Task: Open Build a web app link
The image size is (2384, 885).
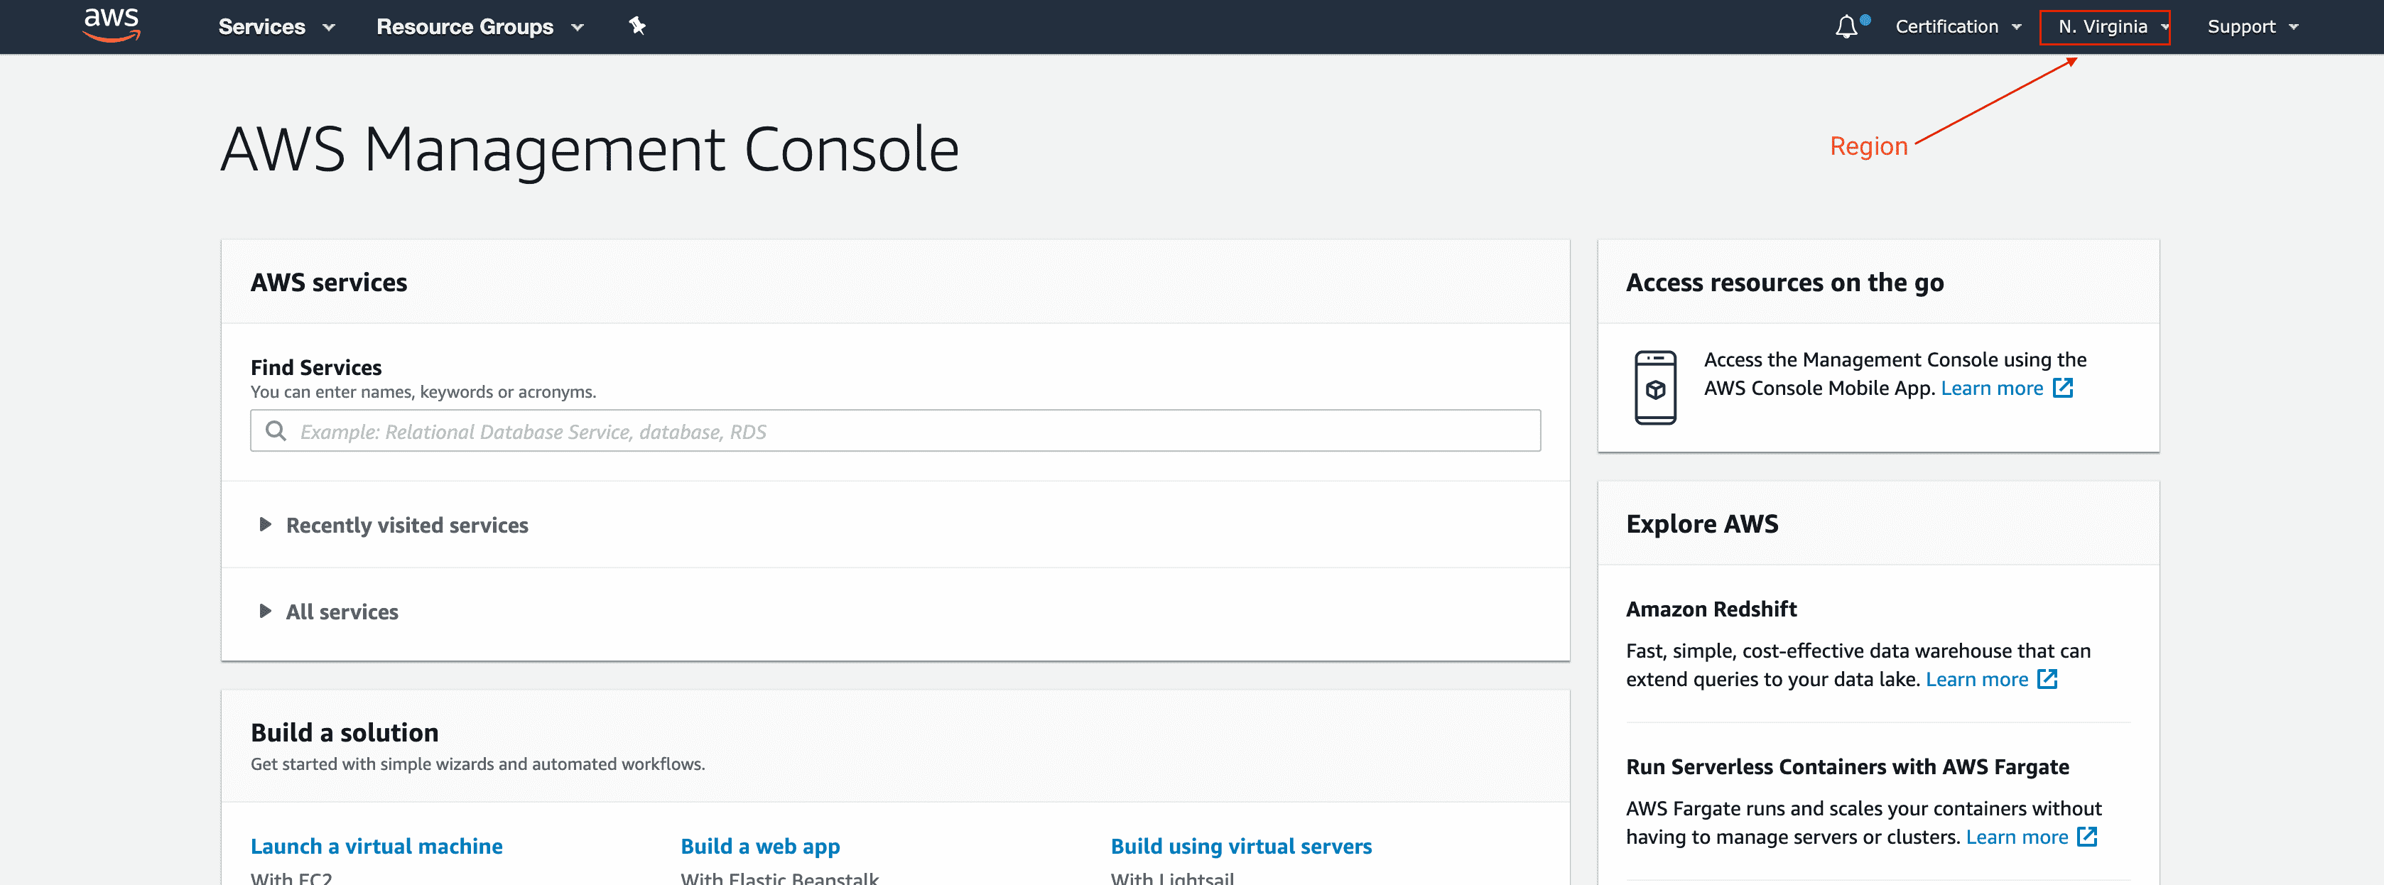Action: click(x=760, y=846)
